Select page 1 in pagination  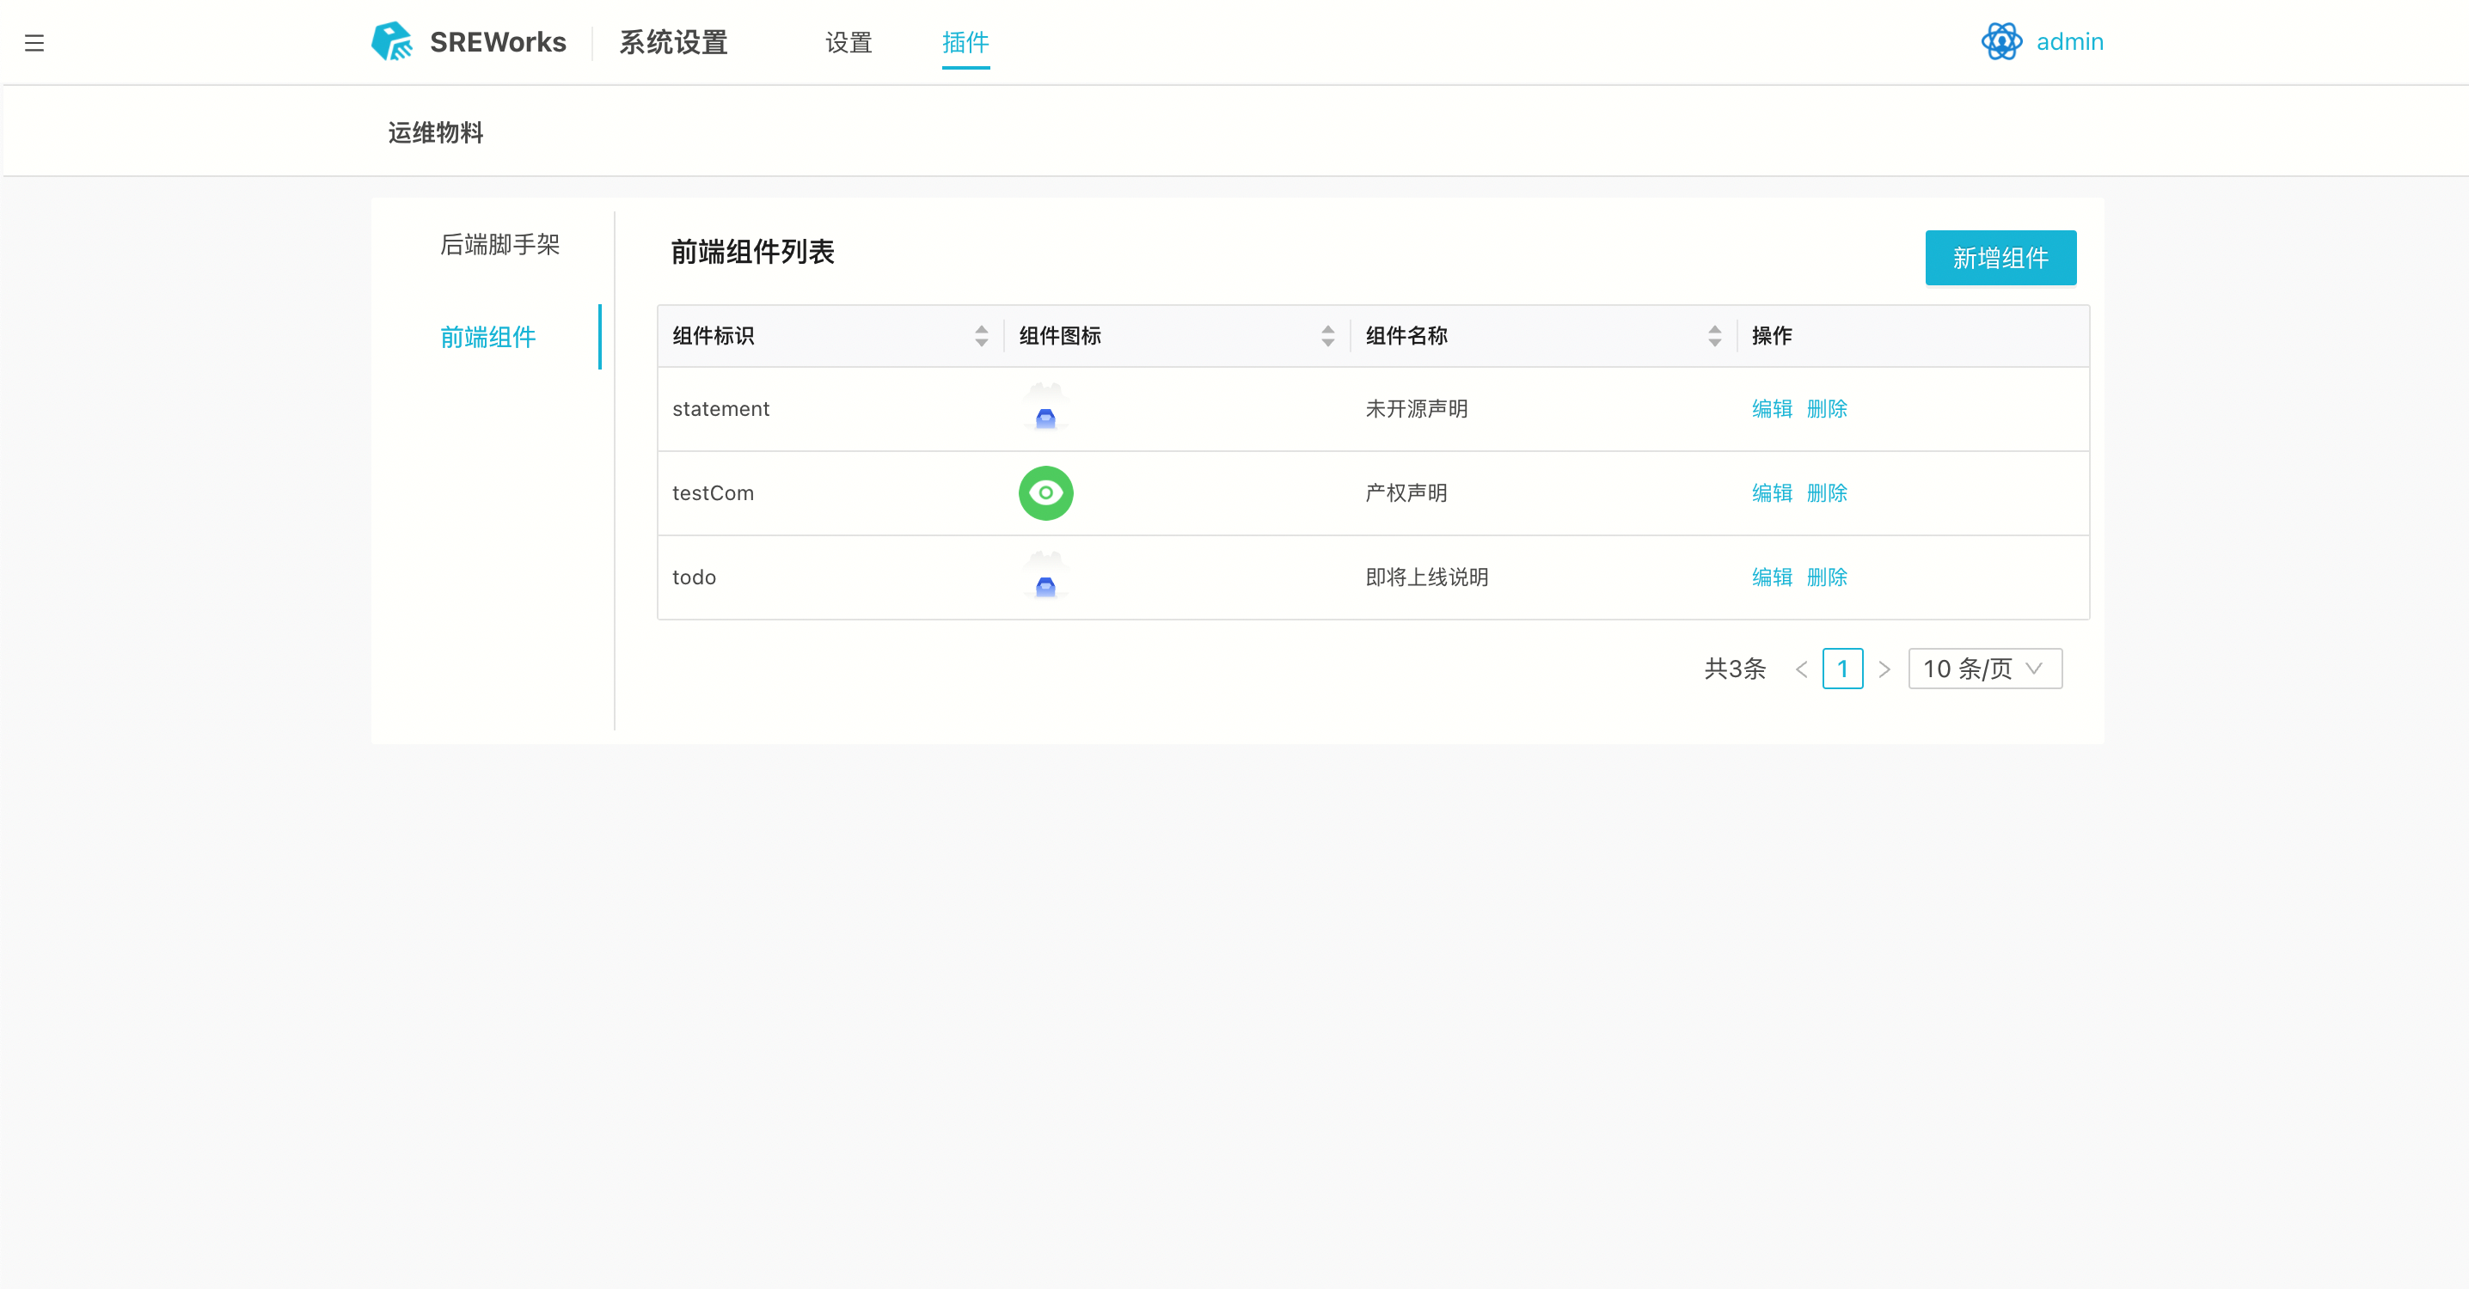(x=1842, y=669)
